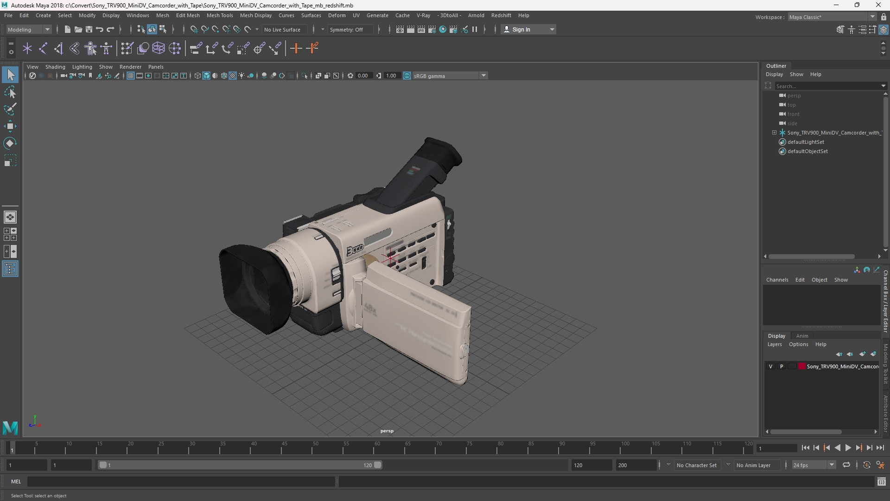Open the 24 fps frame rate dropdown
The image size is (890, 501).
pos(813,465)
